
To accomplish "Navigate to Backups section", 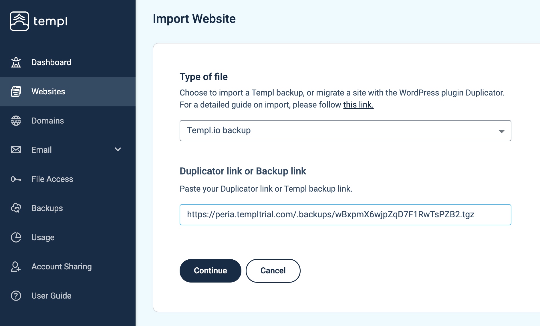I will coord(68,208).
